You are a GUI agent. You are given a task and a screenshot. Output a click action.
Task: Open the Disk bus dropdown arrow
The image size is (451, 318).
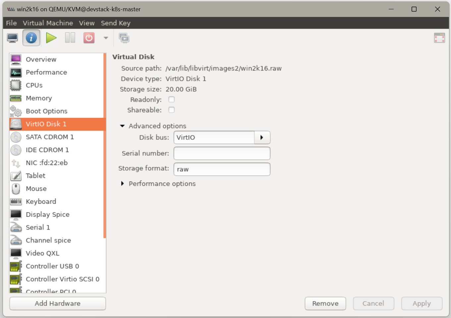(262, 137)
